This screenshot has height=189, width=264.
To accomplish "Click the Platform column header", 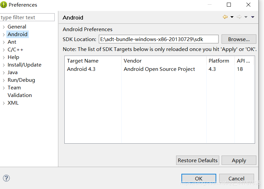I will tap(221, 61).
